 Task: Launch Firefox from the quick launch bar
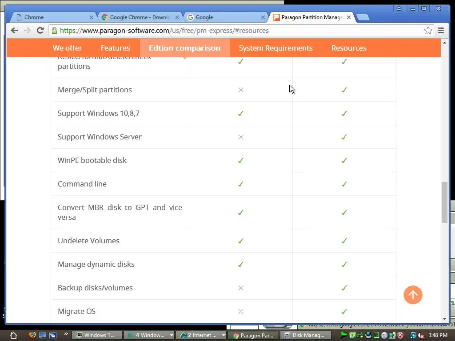(x=32, y=335)
